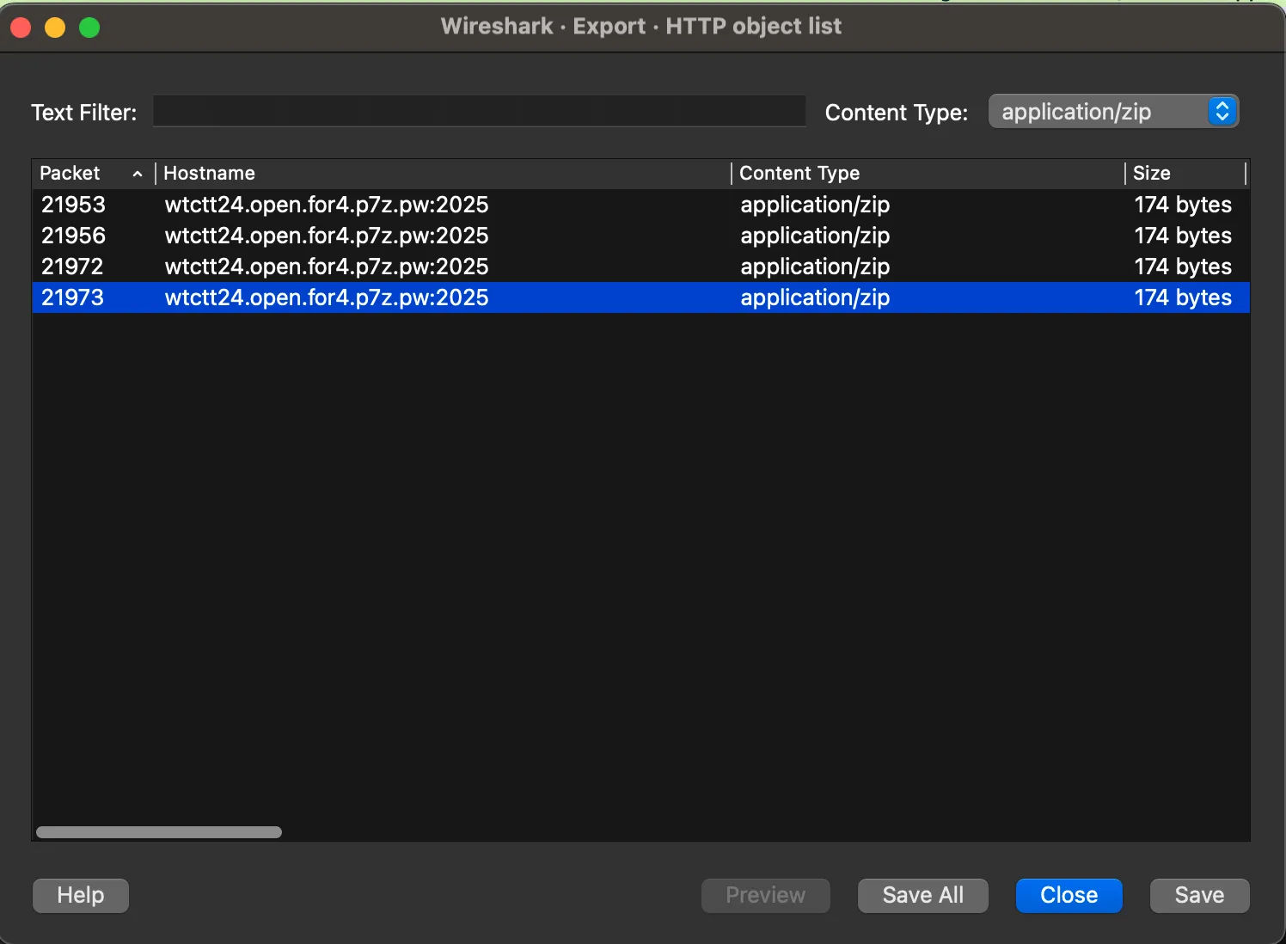Click the red window close button

pyautogui.click(x=21, y=28)
